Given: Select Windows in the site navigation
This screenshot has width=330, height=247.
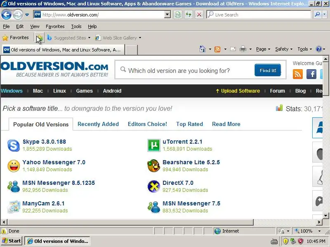Looking at the screenshot, I should (12, 91).
